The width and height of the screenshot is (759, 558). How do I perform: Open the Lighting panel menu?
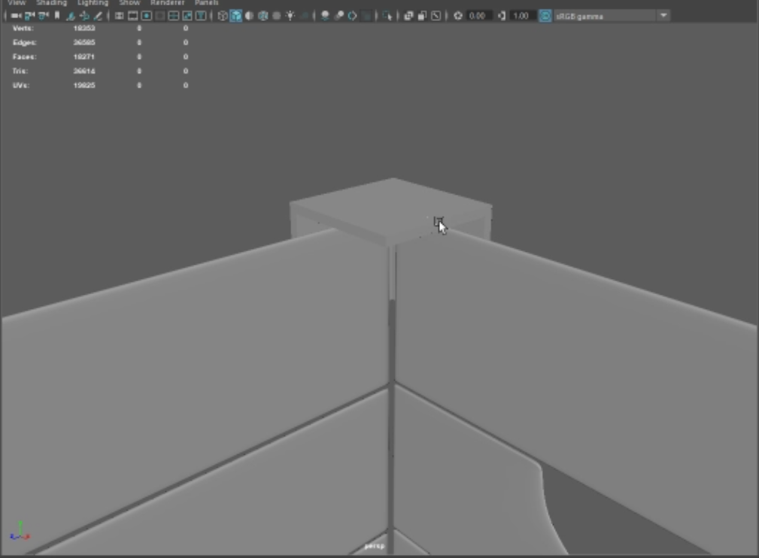(x=93, y=3)
